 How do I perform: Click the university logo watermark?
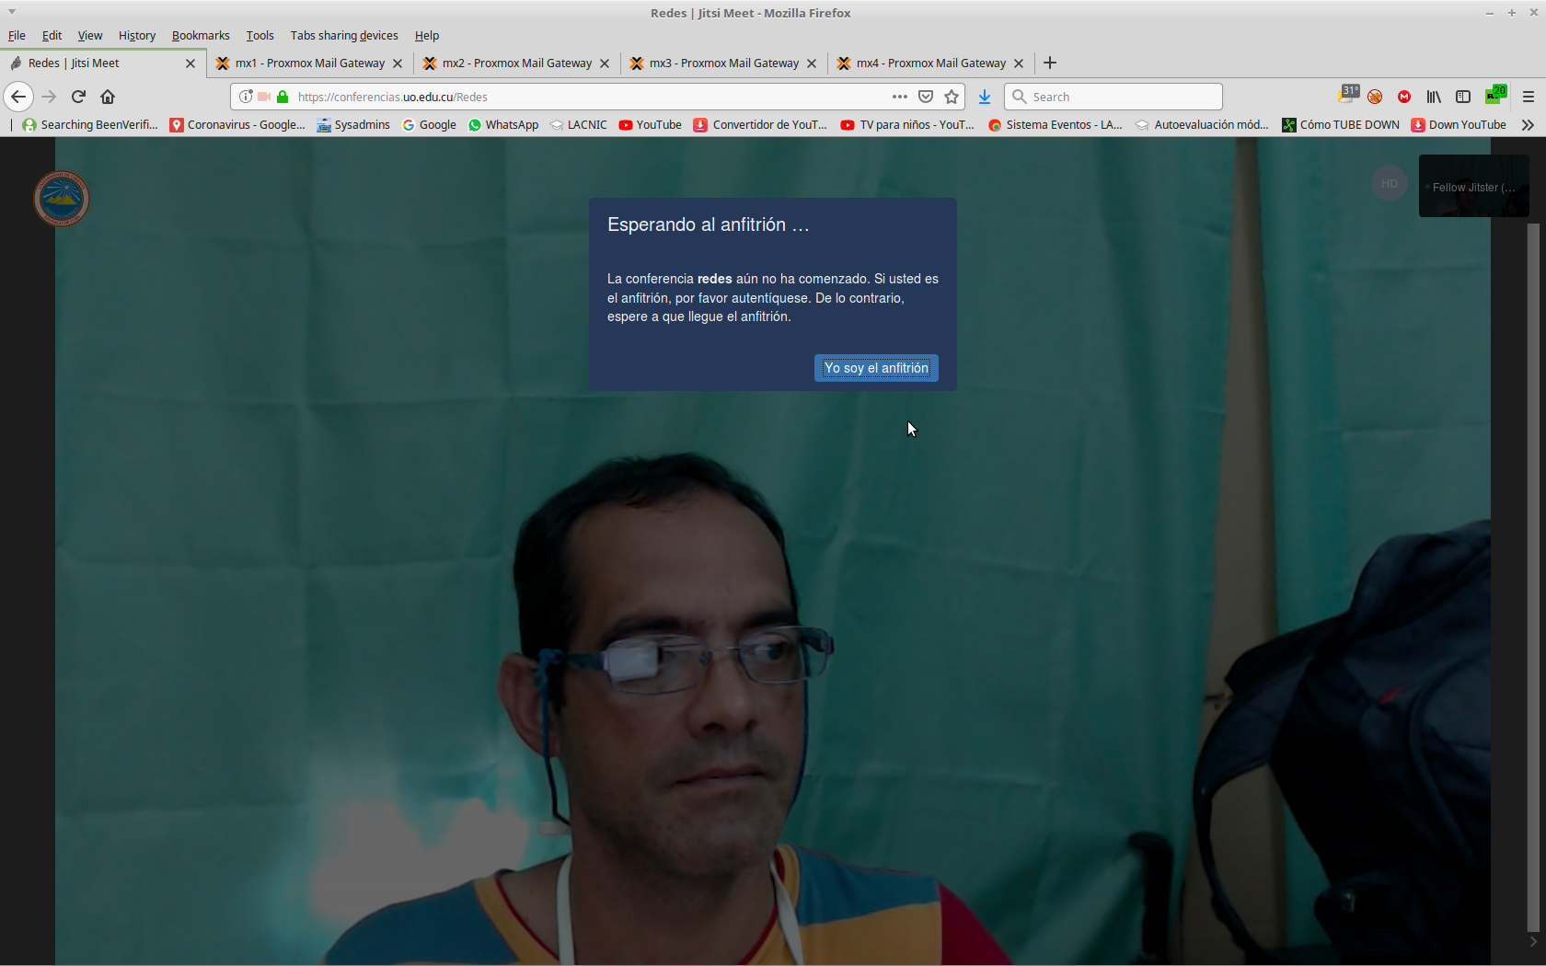[62, 199]
